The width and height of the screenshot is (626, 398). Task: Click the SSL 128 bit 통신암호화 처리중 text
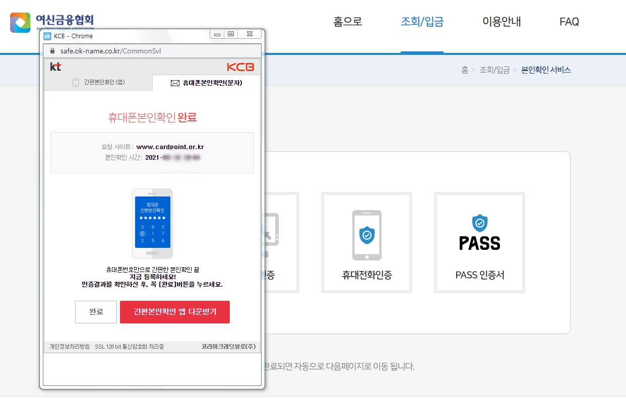130,347
